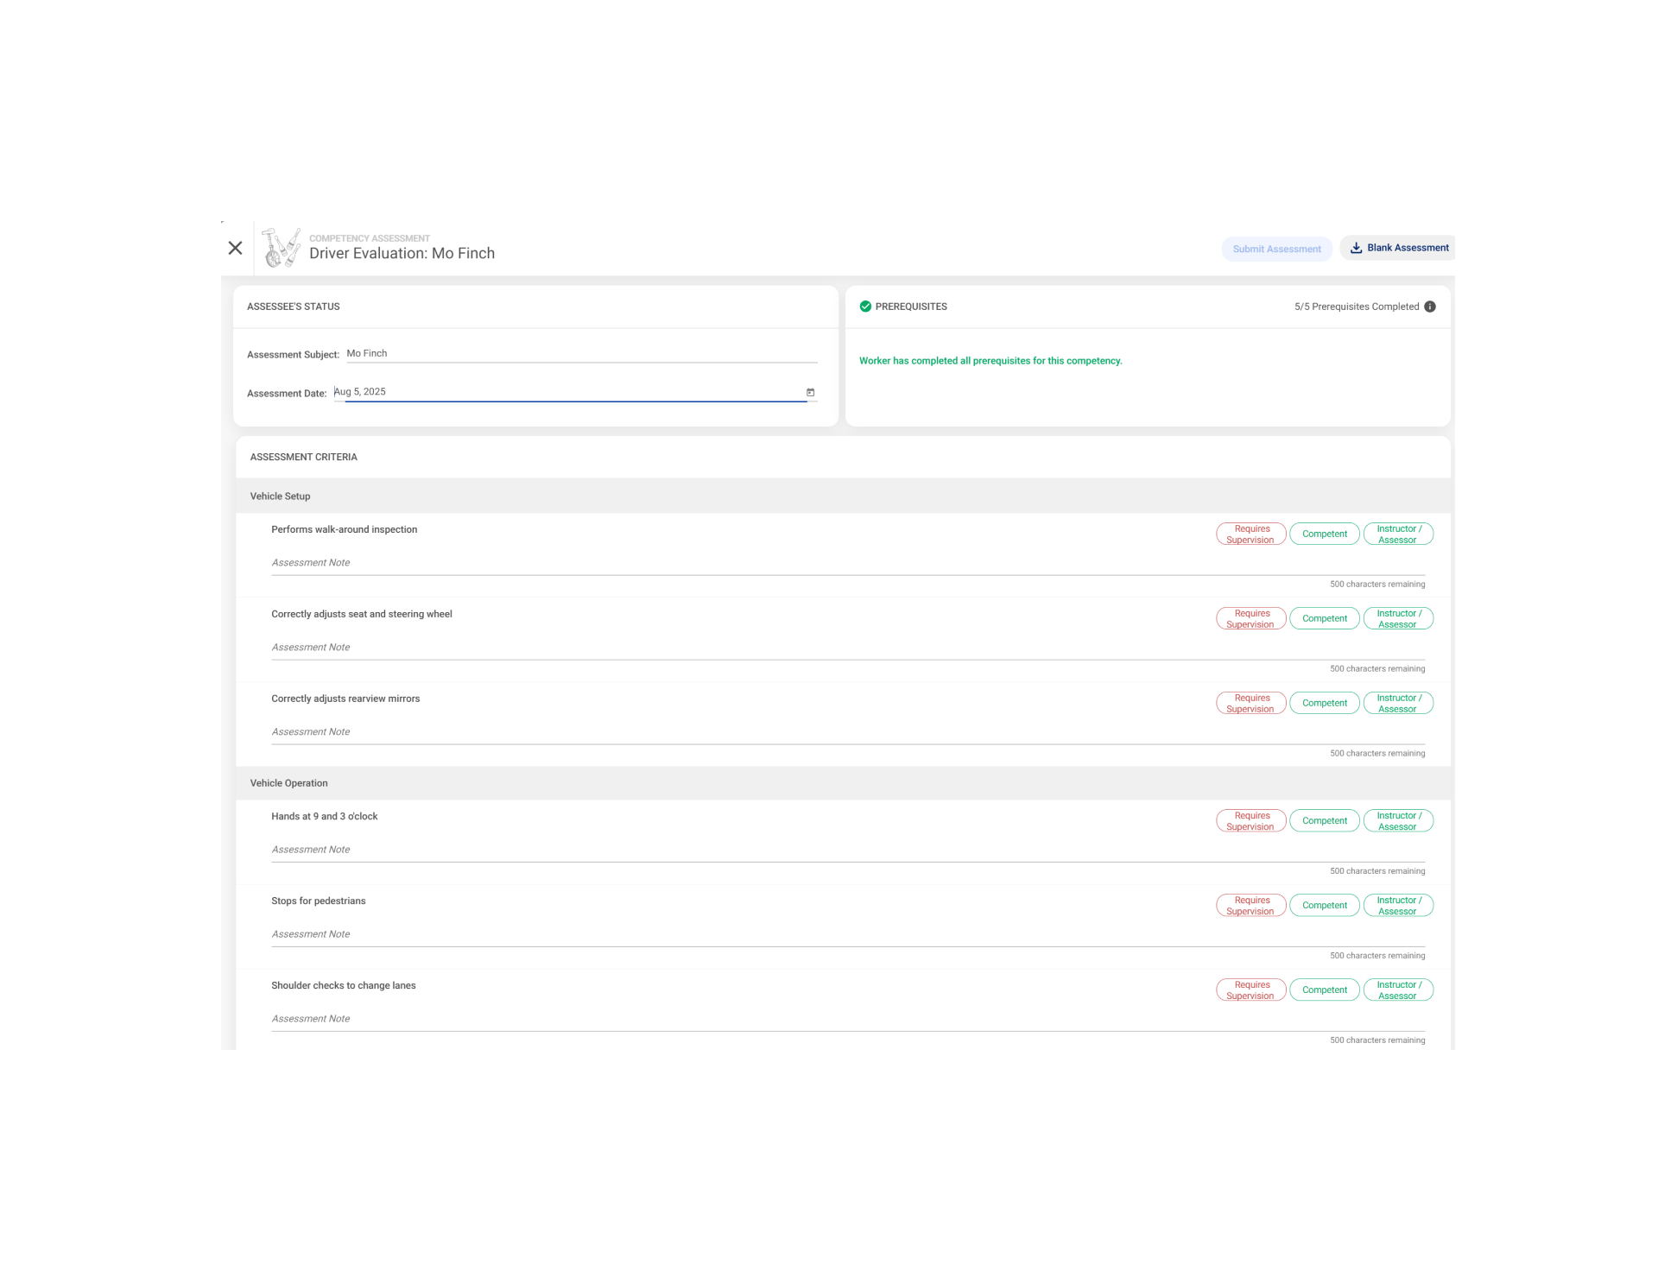Viewport: 1677px width, 1271px height.
Task: Collapse the Vehicle Operation section
Action: pos(288,783)
